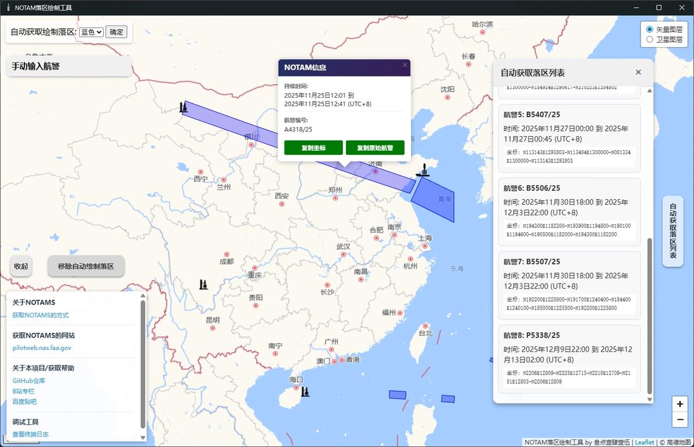Click the rocket launch site icon near Yinchuan
This screenshot has width=694, height=447.
(x=183, y=107)
